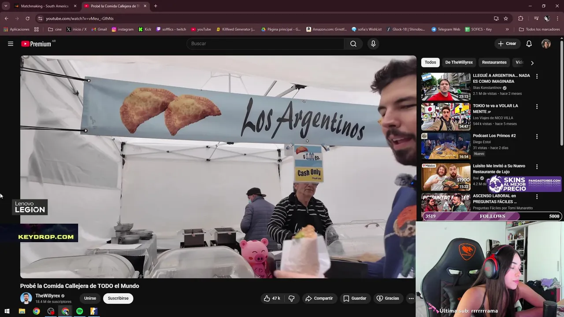This screenshot has width=564, height=317.
Task: Click TheWillyrex channel name
Action: pyautogui.click(x=48, y=296)
